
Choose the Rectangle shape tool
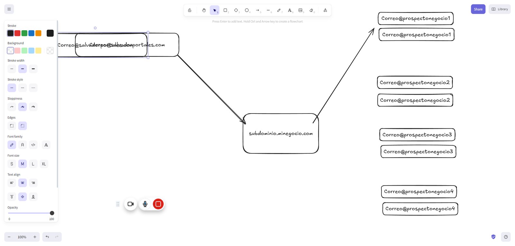(225, 10)
